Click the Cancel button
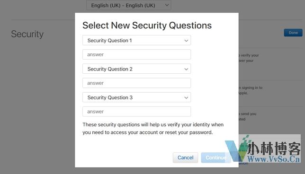Screen dimensions: 305x174 pyautogui.click(x=185, y=157)
